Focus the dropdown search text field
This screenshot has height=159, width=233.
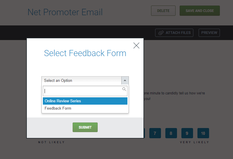(83, 91)
